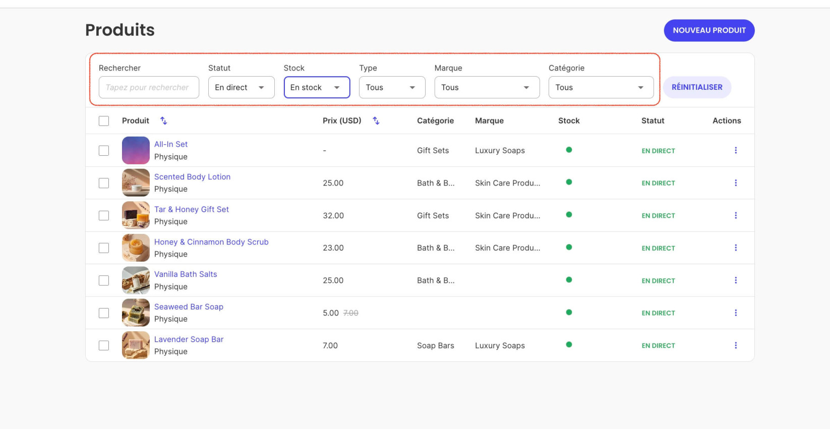The image size is (830, 429).
Task: Click the Vanilla Bath Salts thumbnail
Action: 136,280
